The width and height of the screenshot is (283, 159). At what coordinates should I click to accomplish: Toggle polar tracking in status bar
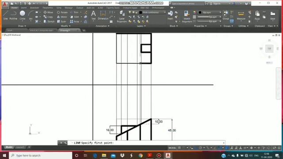[x=200, y=148]
